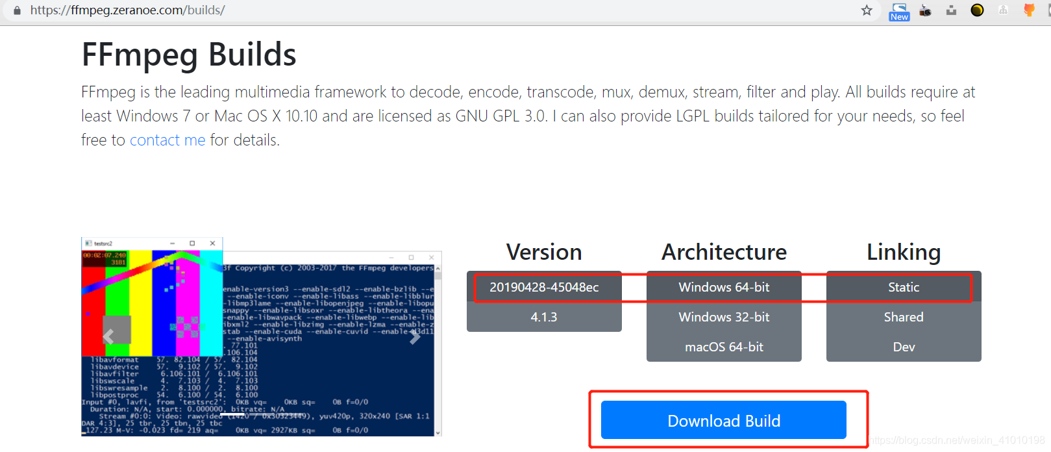This screenshot has height=452, width=1051.
Task: Choose Windows 32-bit architecture
Action: pyautogui.click(x=724, y=317)
